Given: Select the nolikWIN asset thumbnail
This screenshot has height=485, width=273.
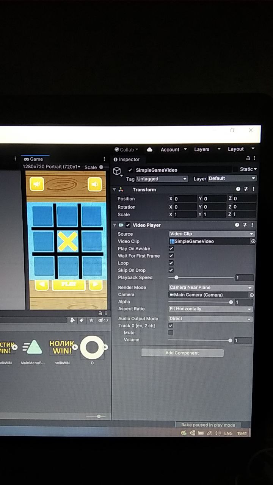Looking at the screenshot, I should pos(62,347).
